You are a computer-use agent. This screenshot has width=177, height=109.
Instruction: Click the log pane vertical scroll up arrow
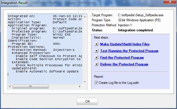[85, 16]
